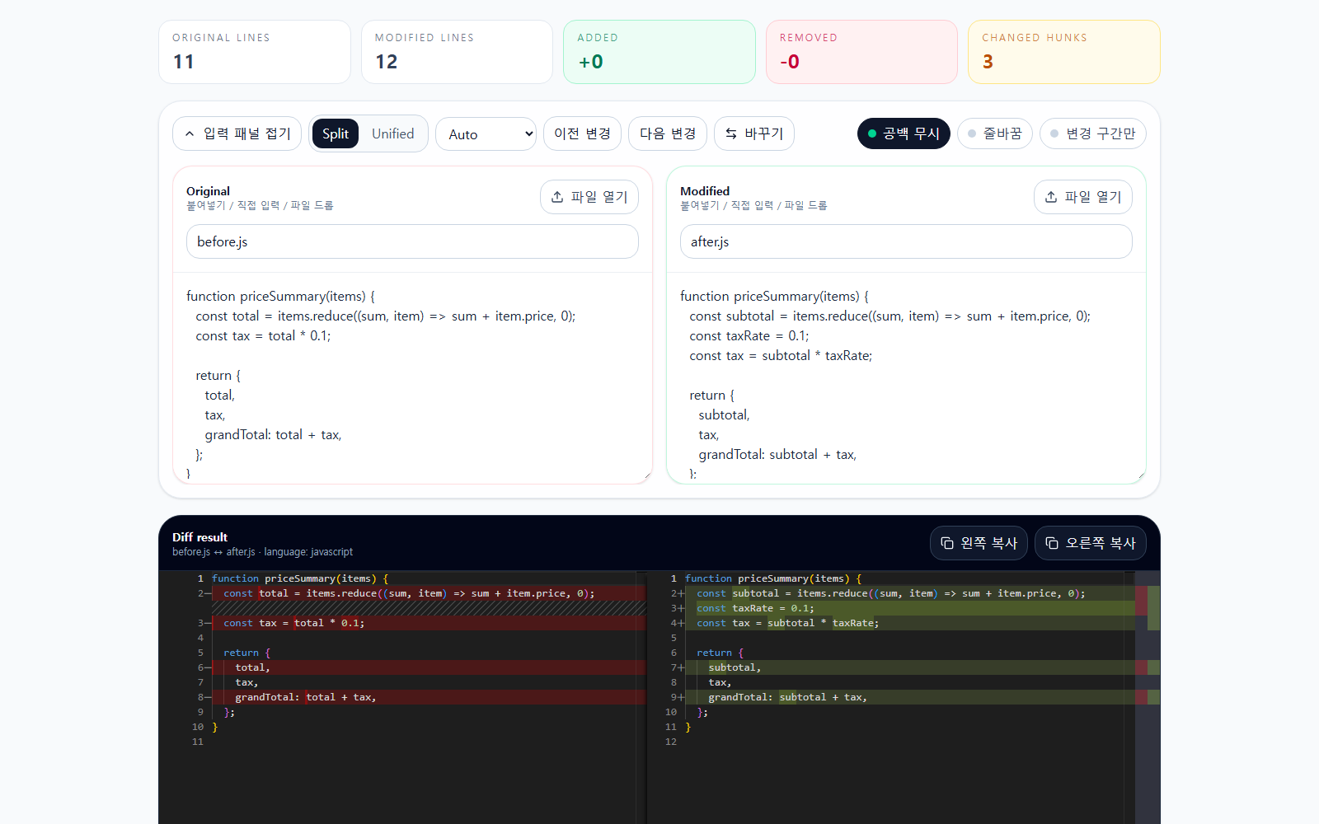Click 'const taxRate = 0.1;' line in diff
The image size is (1319, 824).
[x=755, y=608]
